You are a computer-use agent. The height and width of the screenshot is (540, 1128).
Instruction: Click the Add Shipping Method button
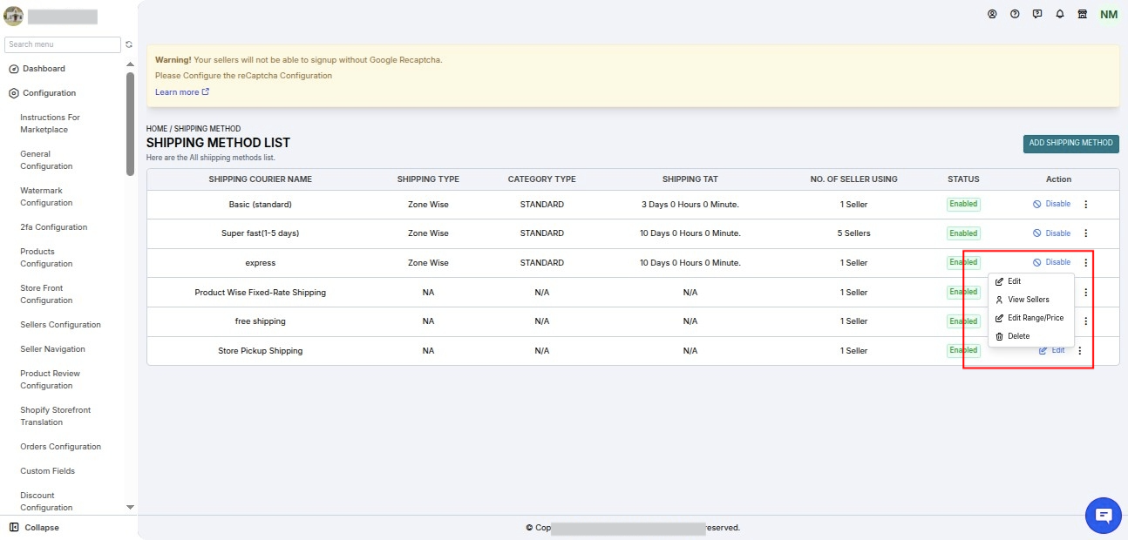[x=1071, y=144]
